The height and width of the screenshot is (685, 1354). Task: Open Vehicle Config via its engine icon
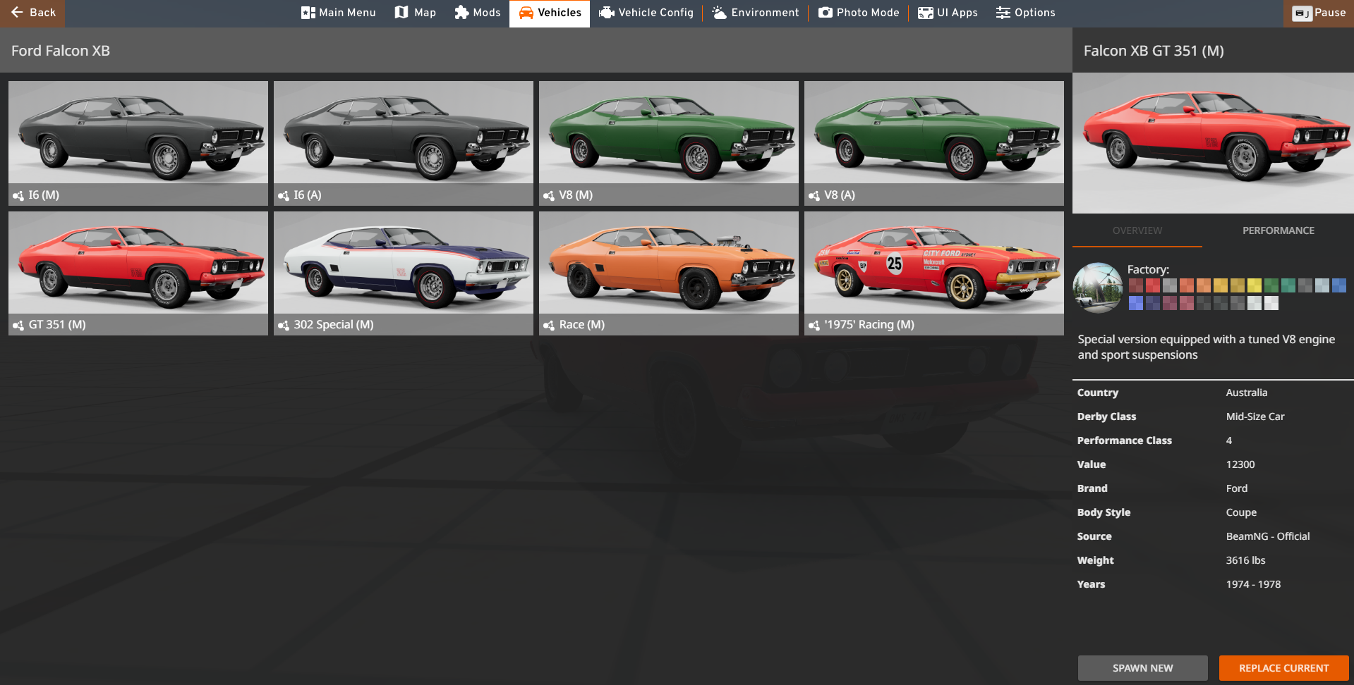[606, 13]
